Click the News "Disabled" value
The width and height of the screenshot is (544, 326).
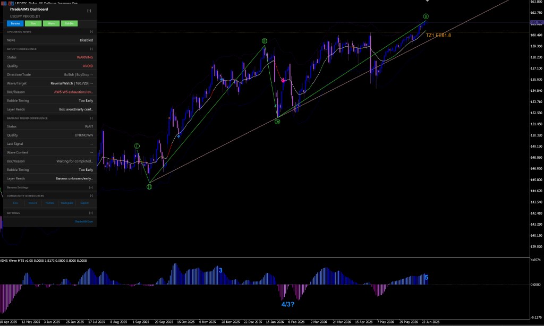click(x=87, y=40)
